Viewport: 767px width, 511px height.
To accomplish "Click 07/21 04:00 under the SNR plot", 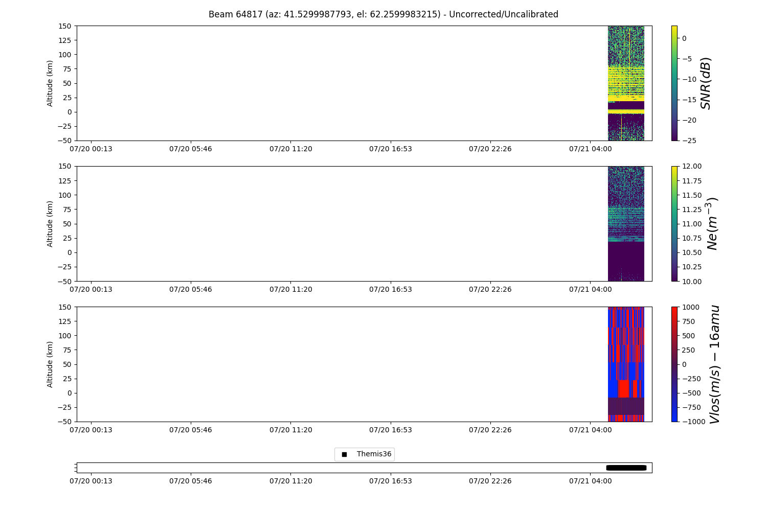I will click(591, 149).
